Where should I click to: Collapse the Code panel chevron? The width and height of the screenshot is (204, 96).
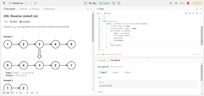[x=200, y=9]
